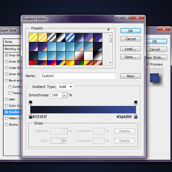Click the blue style preview thumbnail
The image size is (172, 172).
[x=154, y=78]
